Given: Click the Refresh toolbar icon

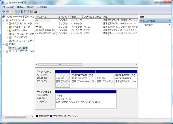Looking at the screenshot, I should point(31,12).
